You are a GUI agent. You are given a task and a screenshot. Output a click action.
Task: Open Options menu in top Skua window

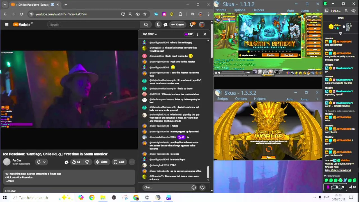pyautogui.click(x=239, y=10)
